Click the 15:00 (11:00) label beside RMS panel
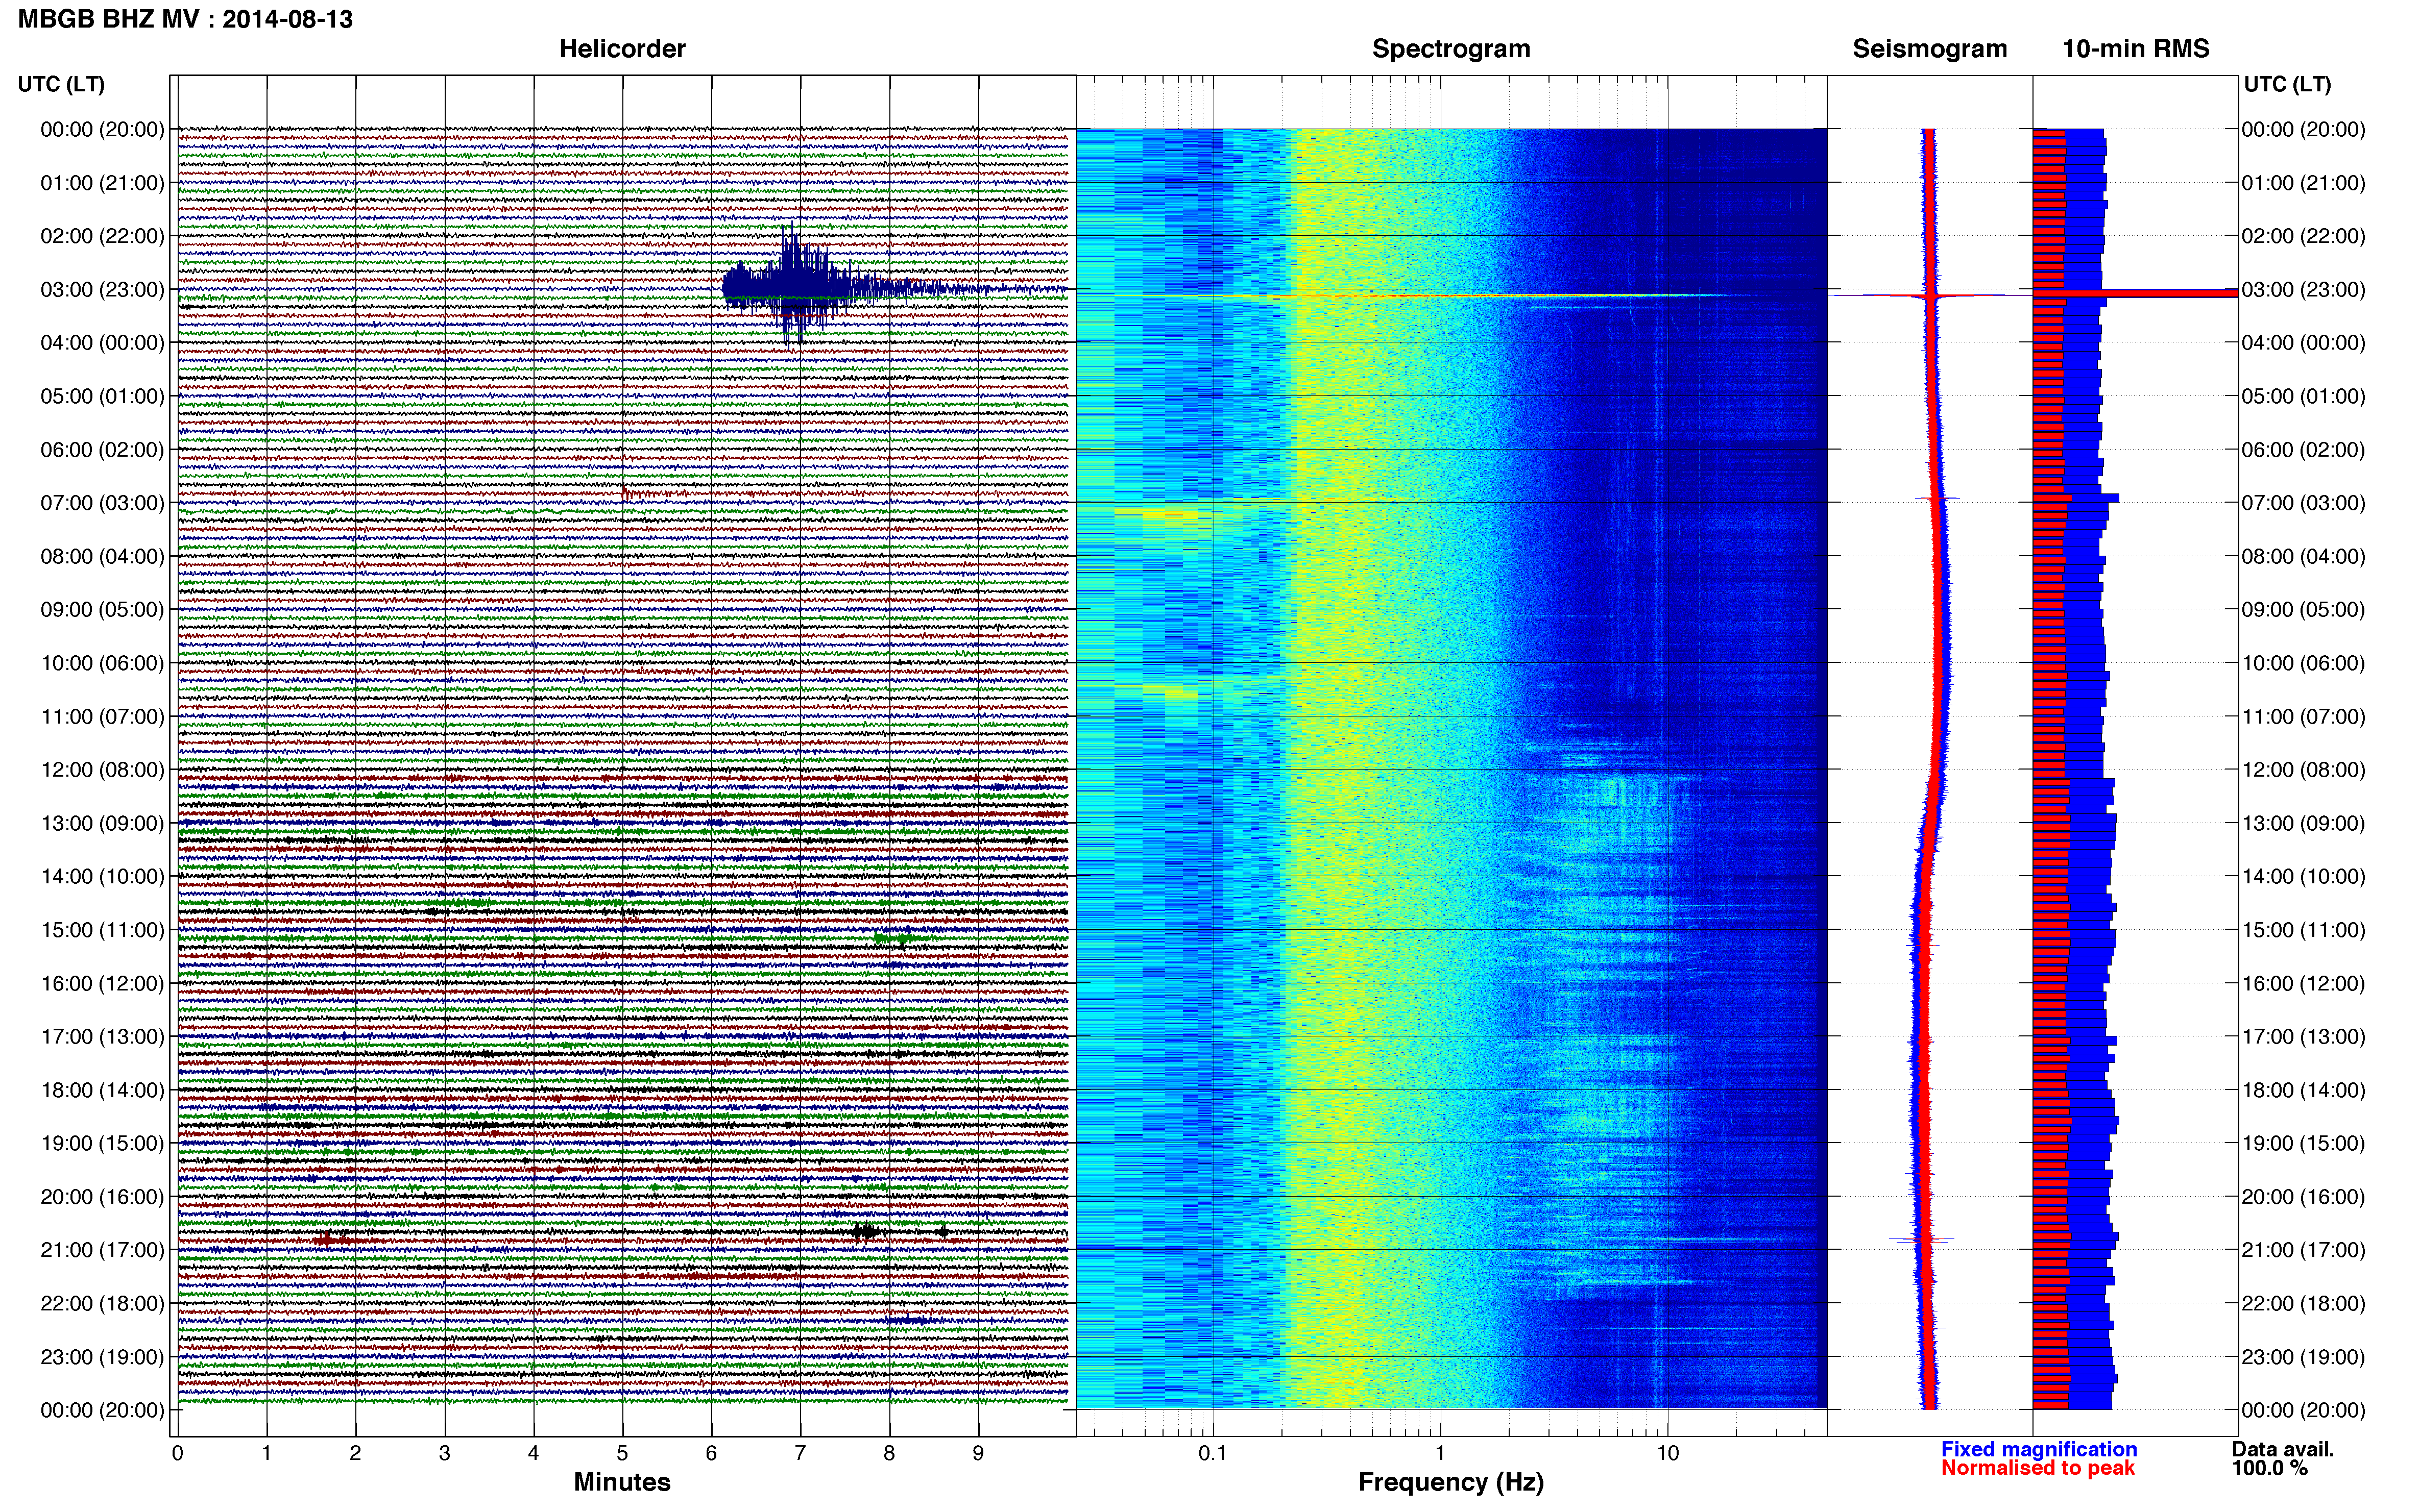This screenshot has width=2420, height=1512. point(2303,930)
